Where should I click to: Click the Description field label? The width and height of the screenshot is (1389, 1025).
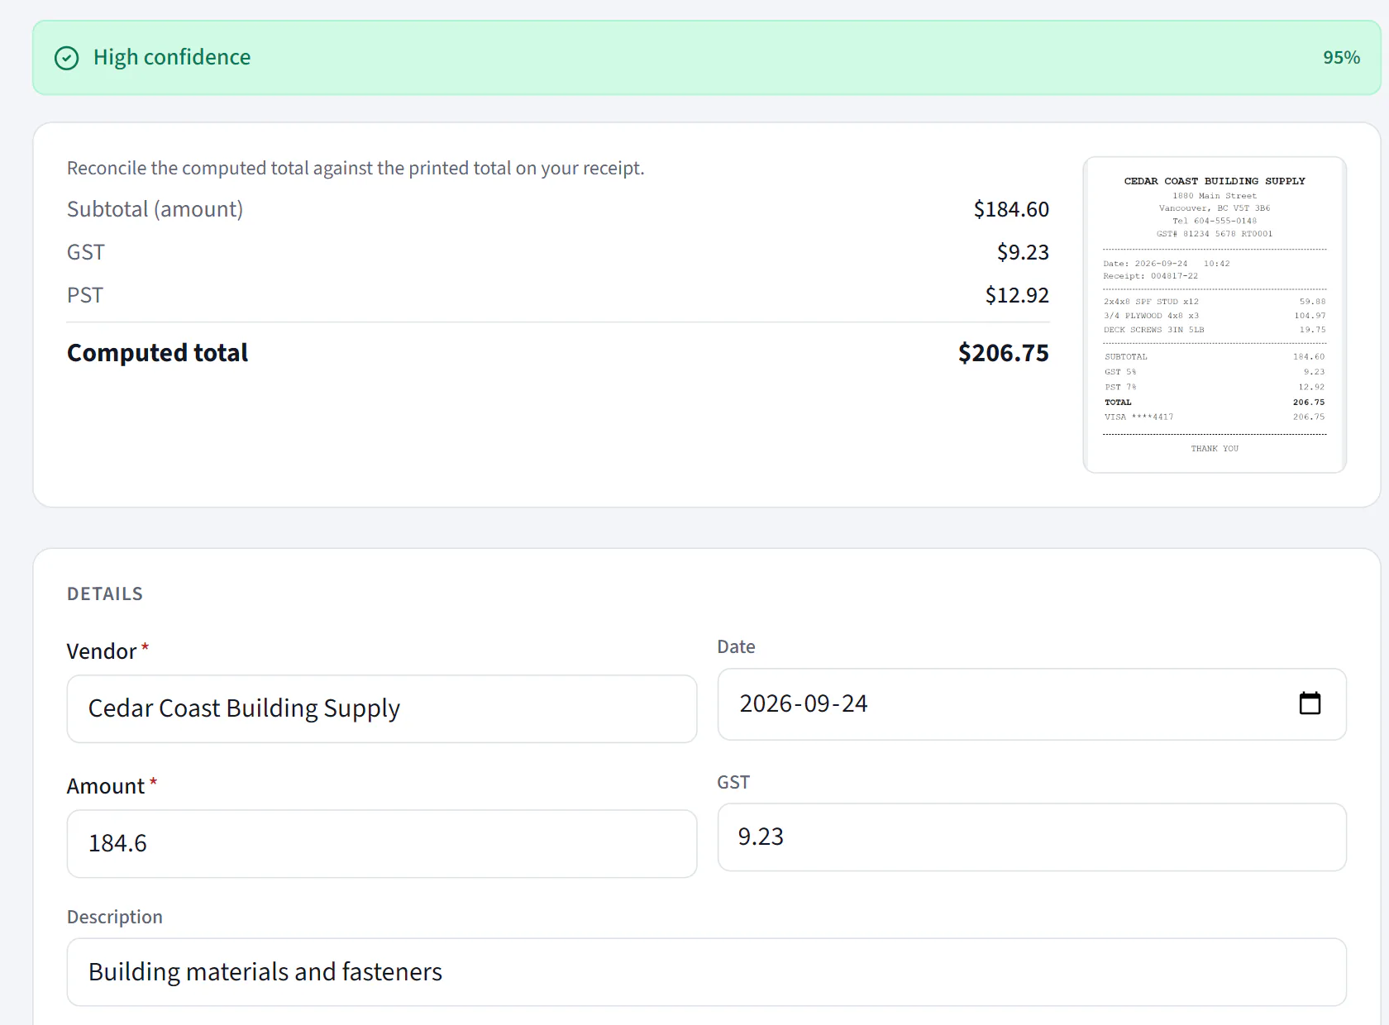pos(115,917)
